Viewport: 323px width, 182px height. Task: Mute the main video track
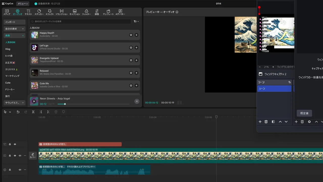(x=20, y=156)
